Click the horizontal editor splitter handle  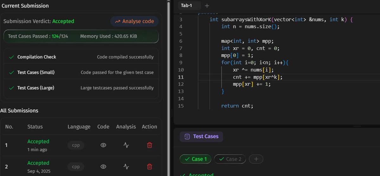[357, 126]
